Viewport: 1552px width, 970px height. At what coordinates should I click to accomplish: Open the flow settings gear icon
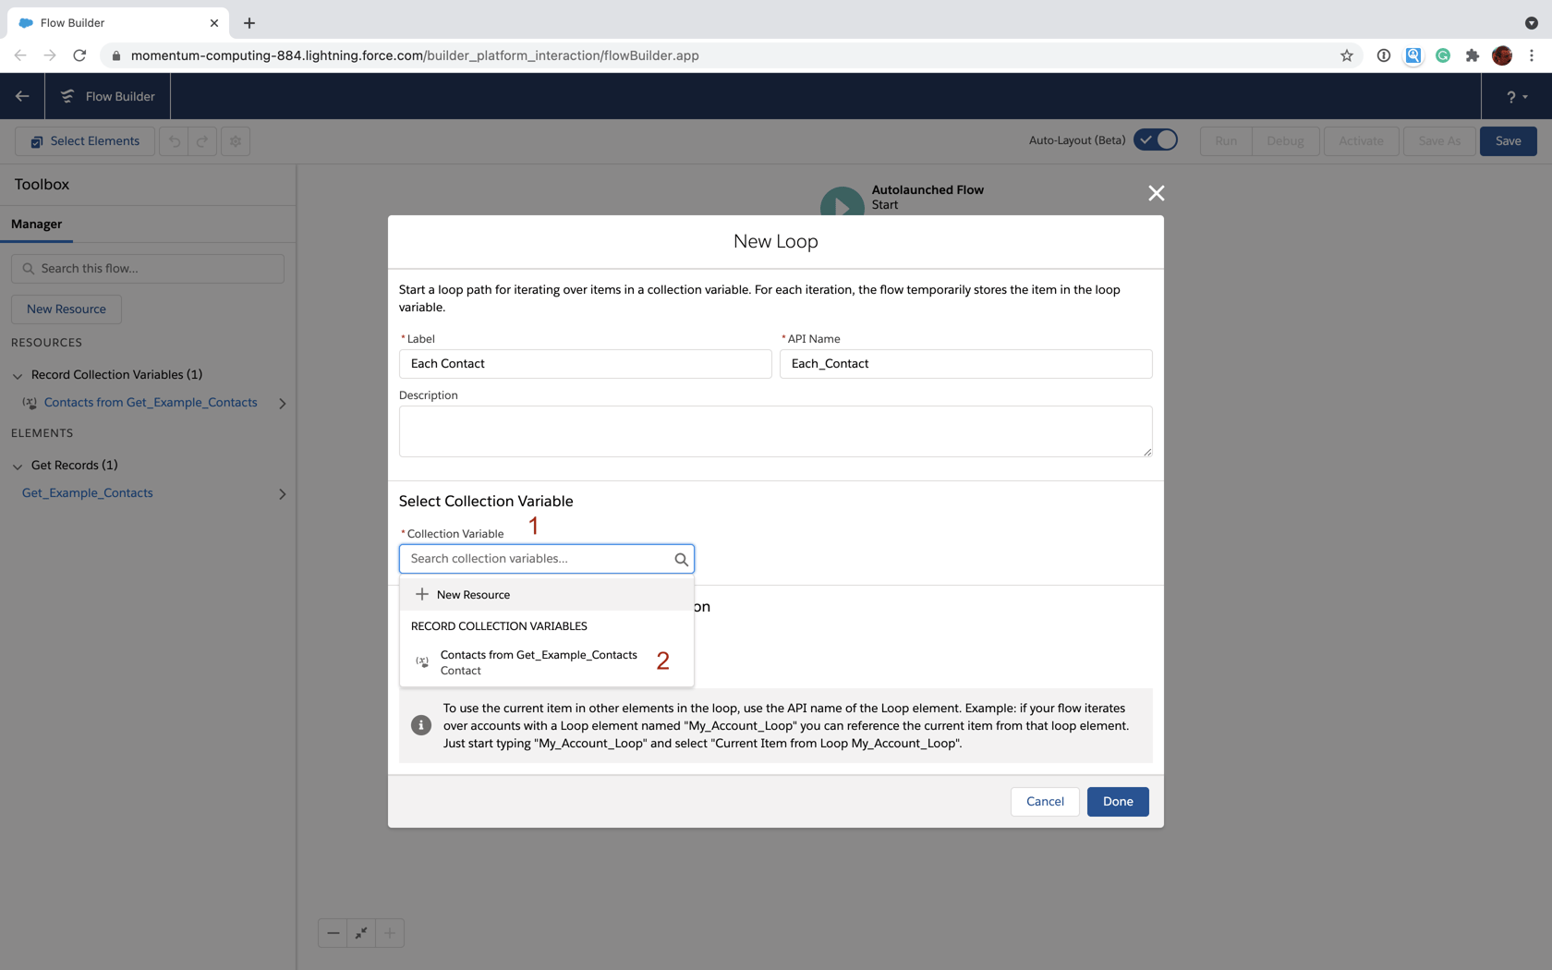236,141
